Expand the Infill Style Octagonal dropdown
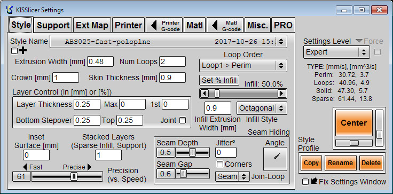The image size is (393, 194). (262, 108)
